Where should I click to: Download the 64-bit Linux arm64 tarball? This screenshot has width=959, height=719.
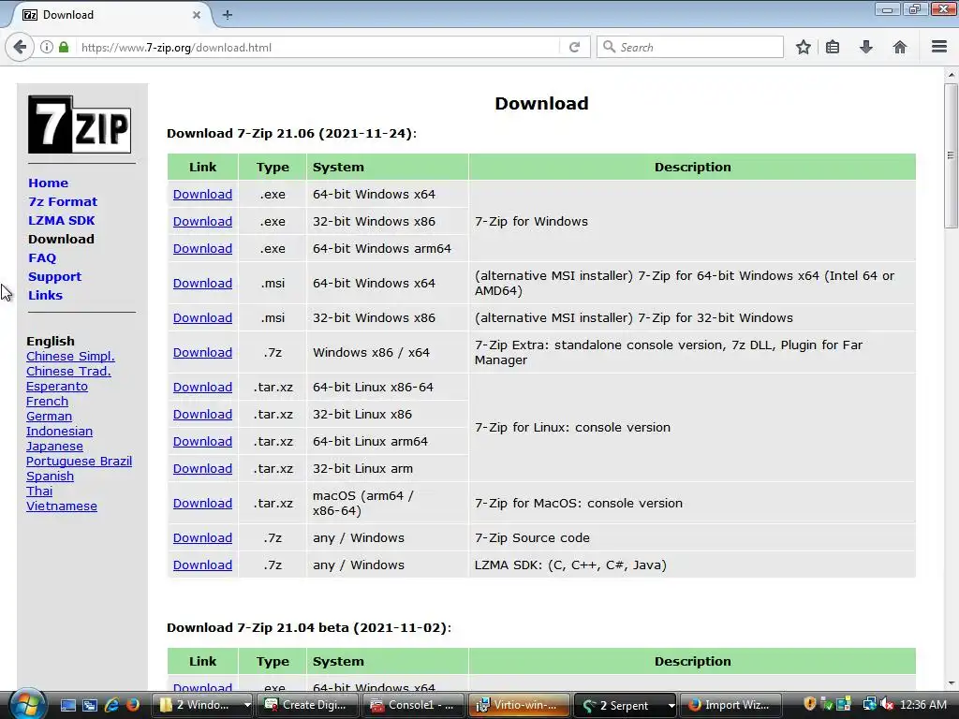coord(202,442)
